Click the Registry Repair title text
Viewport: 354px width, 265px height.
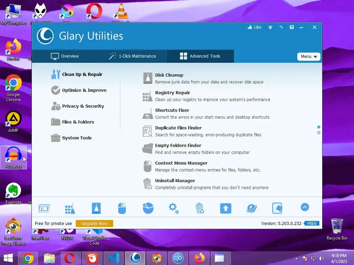pos(173,92)
